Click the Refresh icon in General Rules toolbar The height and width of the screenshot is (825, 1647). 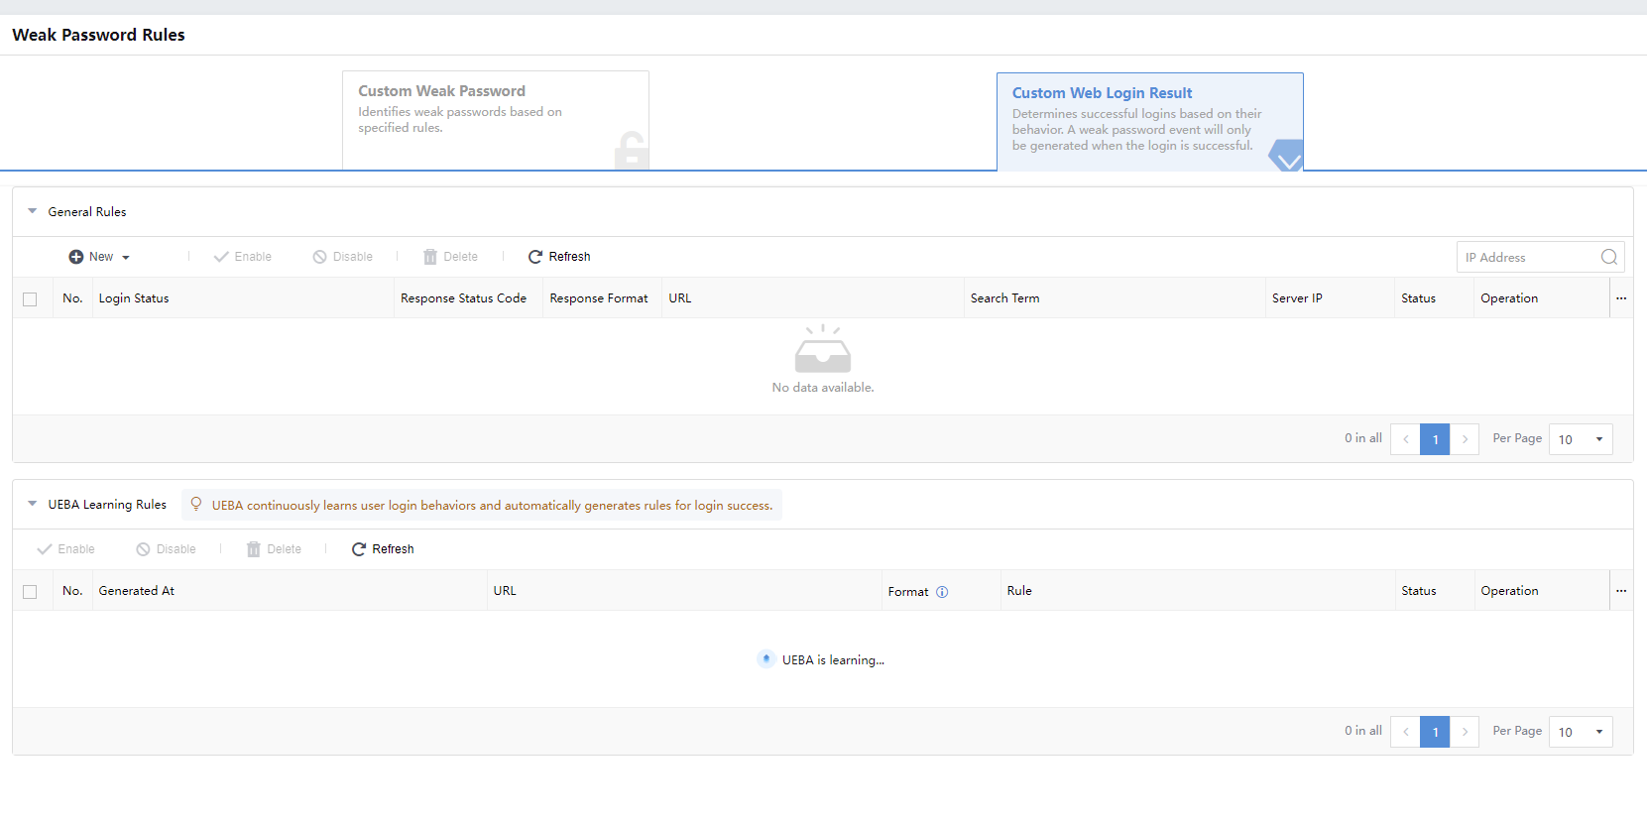tap(535, 257)
